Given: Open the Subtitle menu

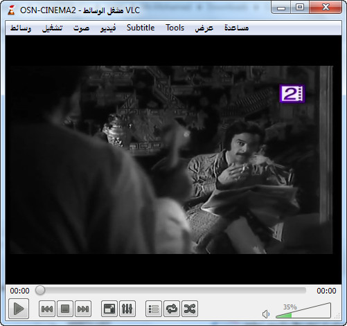Looking at the screenshot, I should point(141,28).
